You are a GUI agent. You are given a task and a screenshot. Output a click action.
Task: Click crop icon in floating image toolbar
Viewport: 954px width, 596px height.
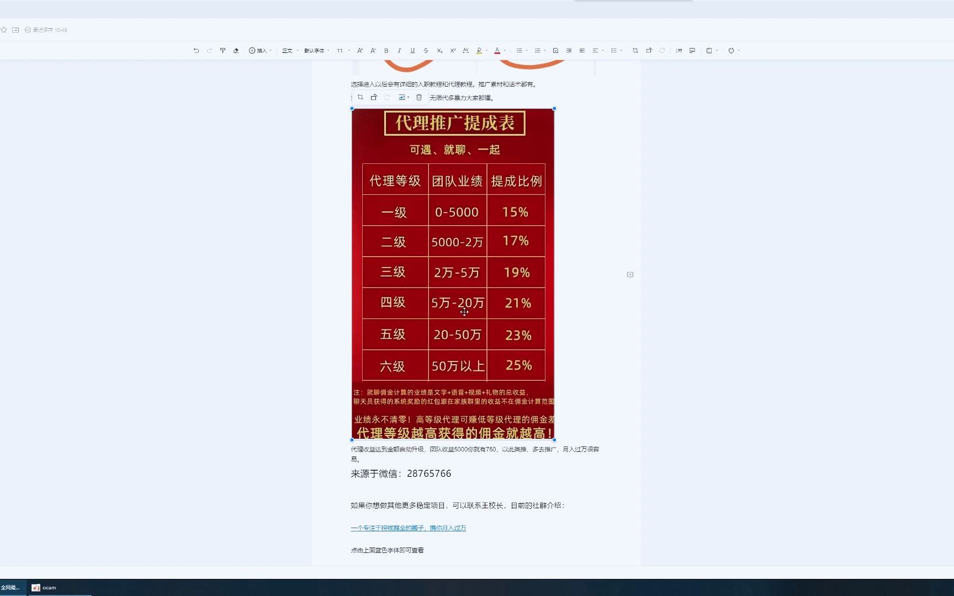[361, 97]
